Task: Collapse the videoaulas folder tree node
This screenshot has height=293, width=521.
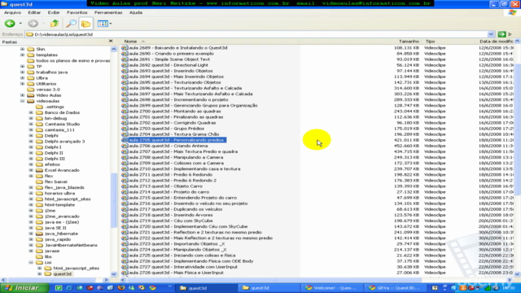Action: point(22,101)
